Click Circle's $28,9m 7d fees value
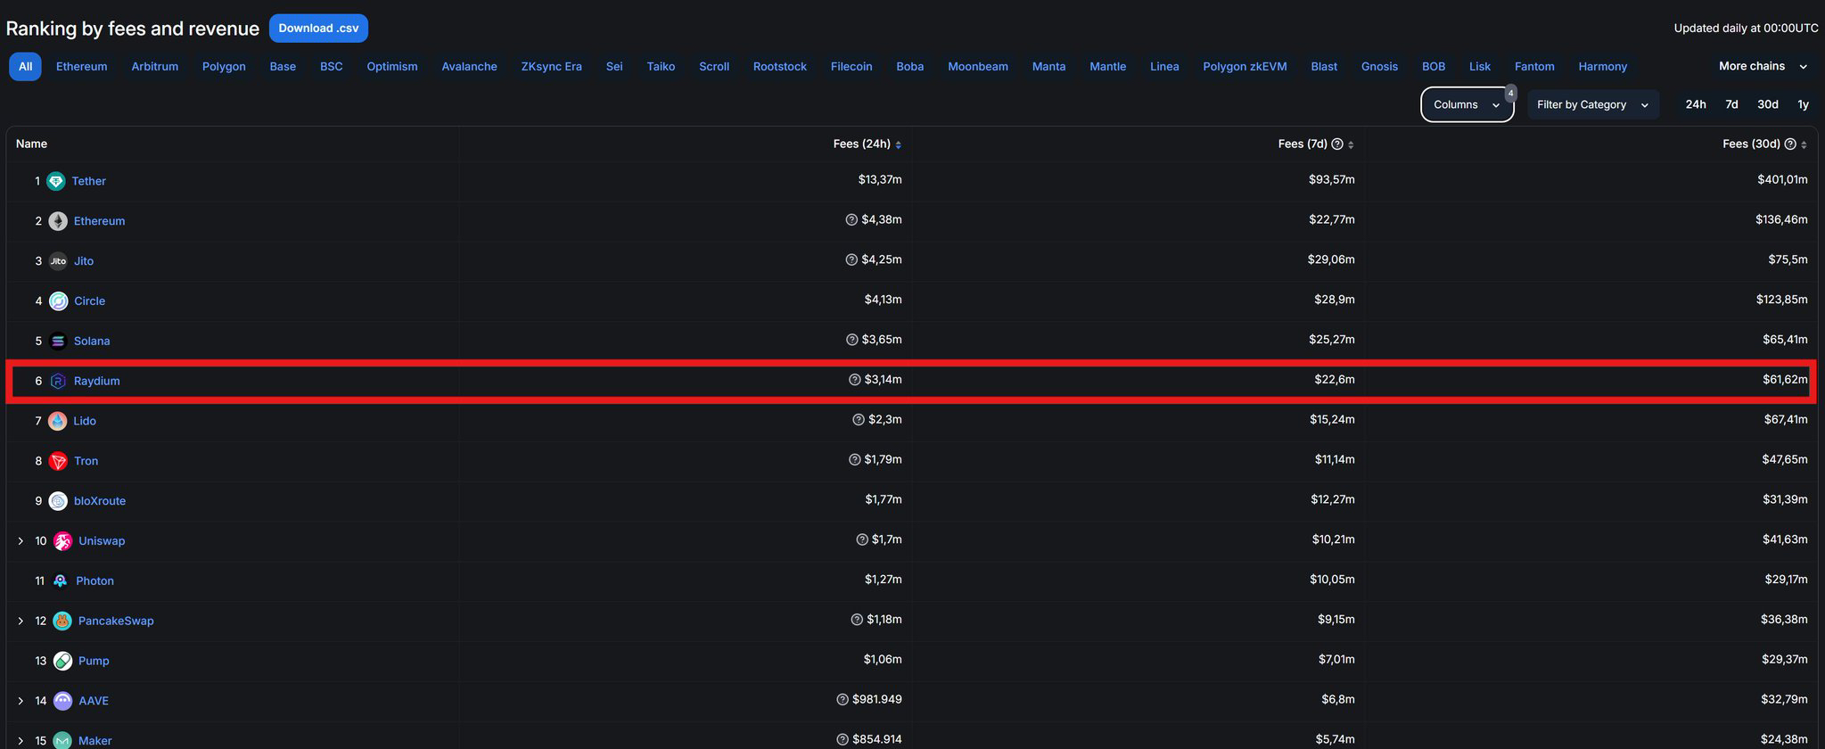The image size is (1825, 749). click(x=1334, y=300)
